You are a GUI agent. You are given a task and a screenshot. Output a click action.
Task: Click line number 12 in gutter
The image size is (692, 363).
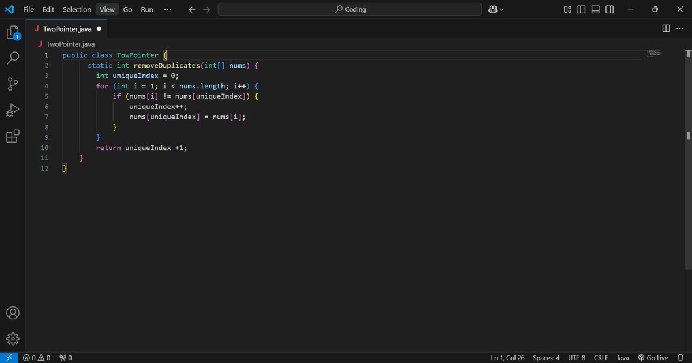tap(44, 169)
